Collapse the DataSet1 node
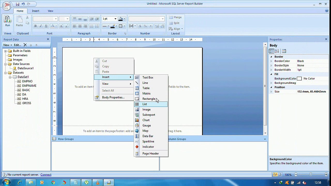The width and height of the screenshot is (331, 186). (x=10, y=77)
